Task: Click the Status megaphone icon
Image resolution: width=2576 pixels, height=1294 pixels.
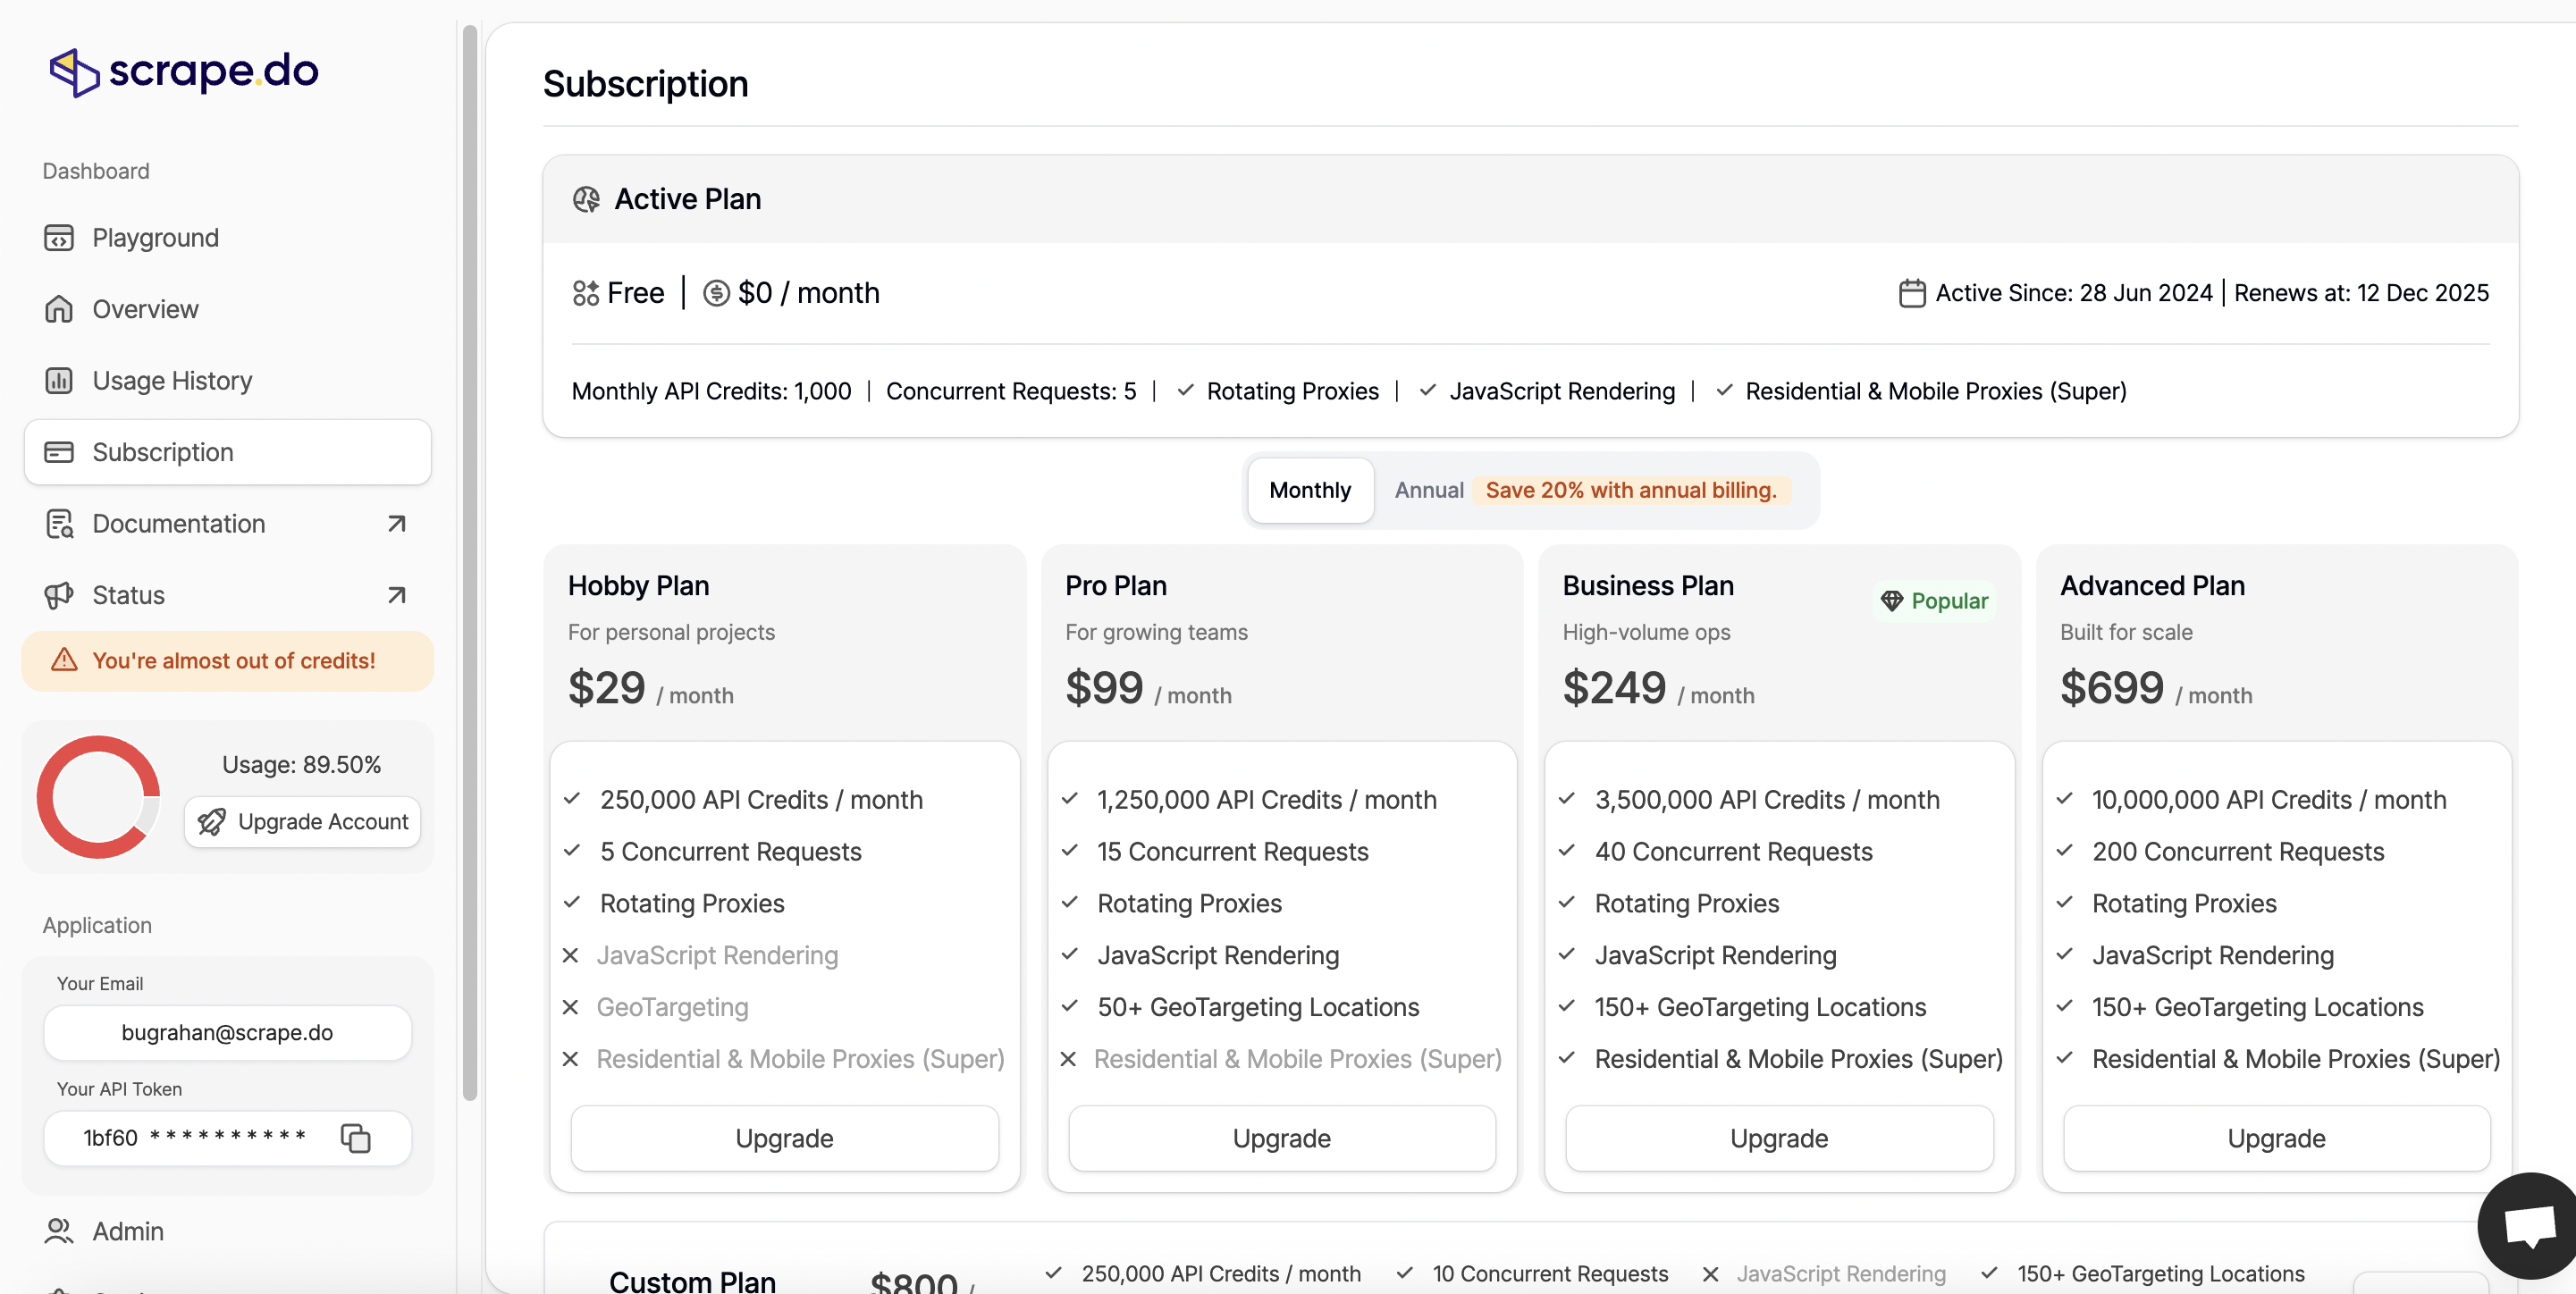Action: click(x=59, y=595)
